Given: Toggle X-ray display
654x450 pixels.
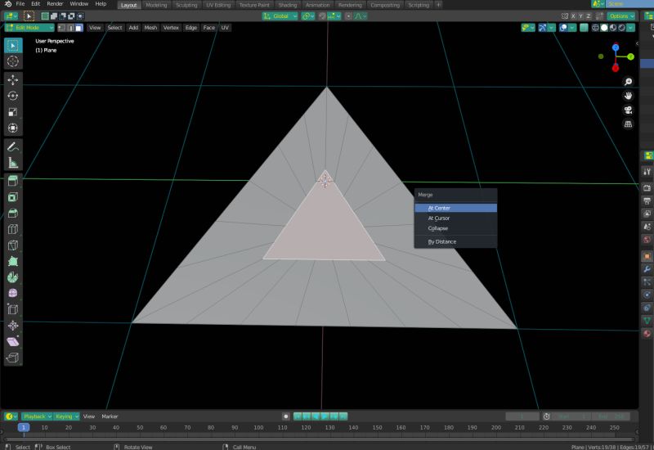Looking at the screenshot, I should (x=584, y=28).
